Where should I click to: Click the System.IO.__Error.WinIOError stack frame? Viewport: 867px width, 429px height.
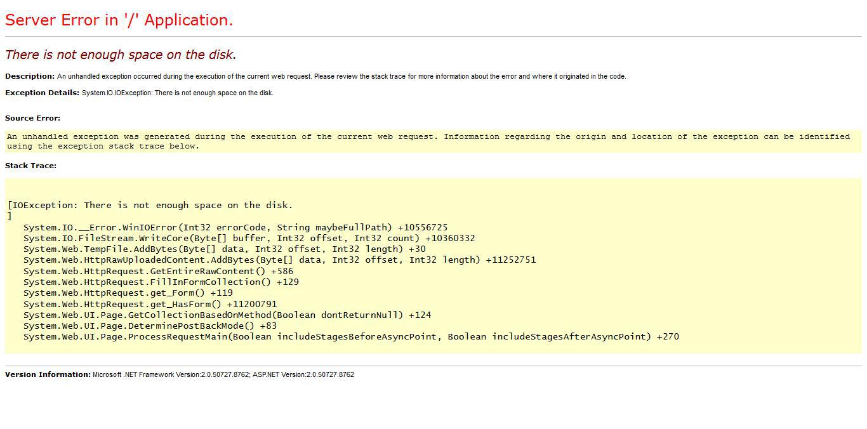[235, 227]
